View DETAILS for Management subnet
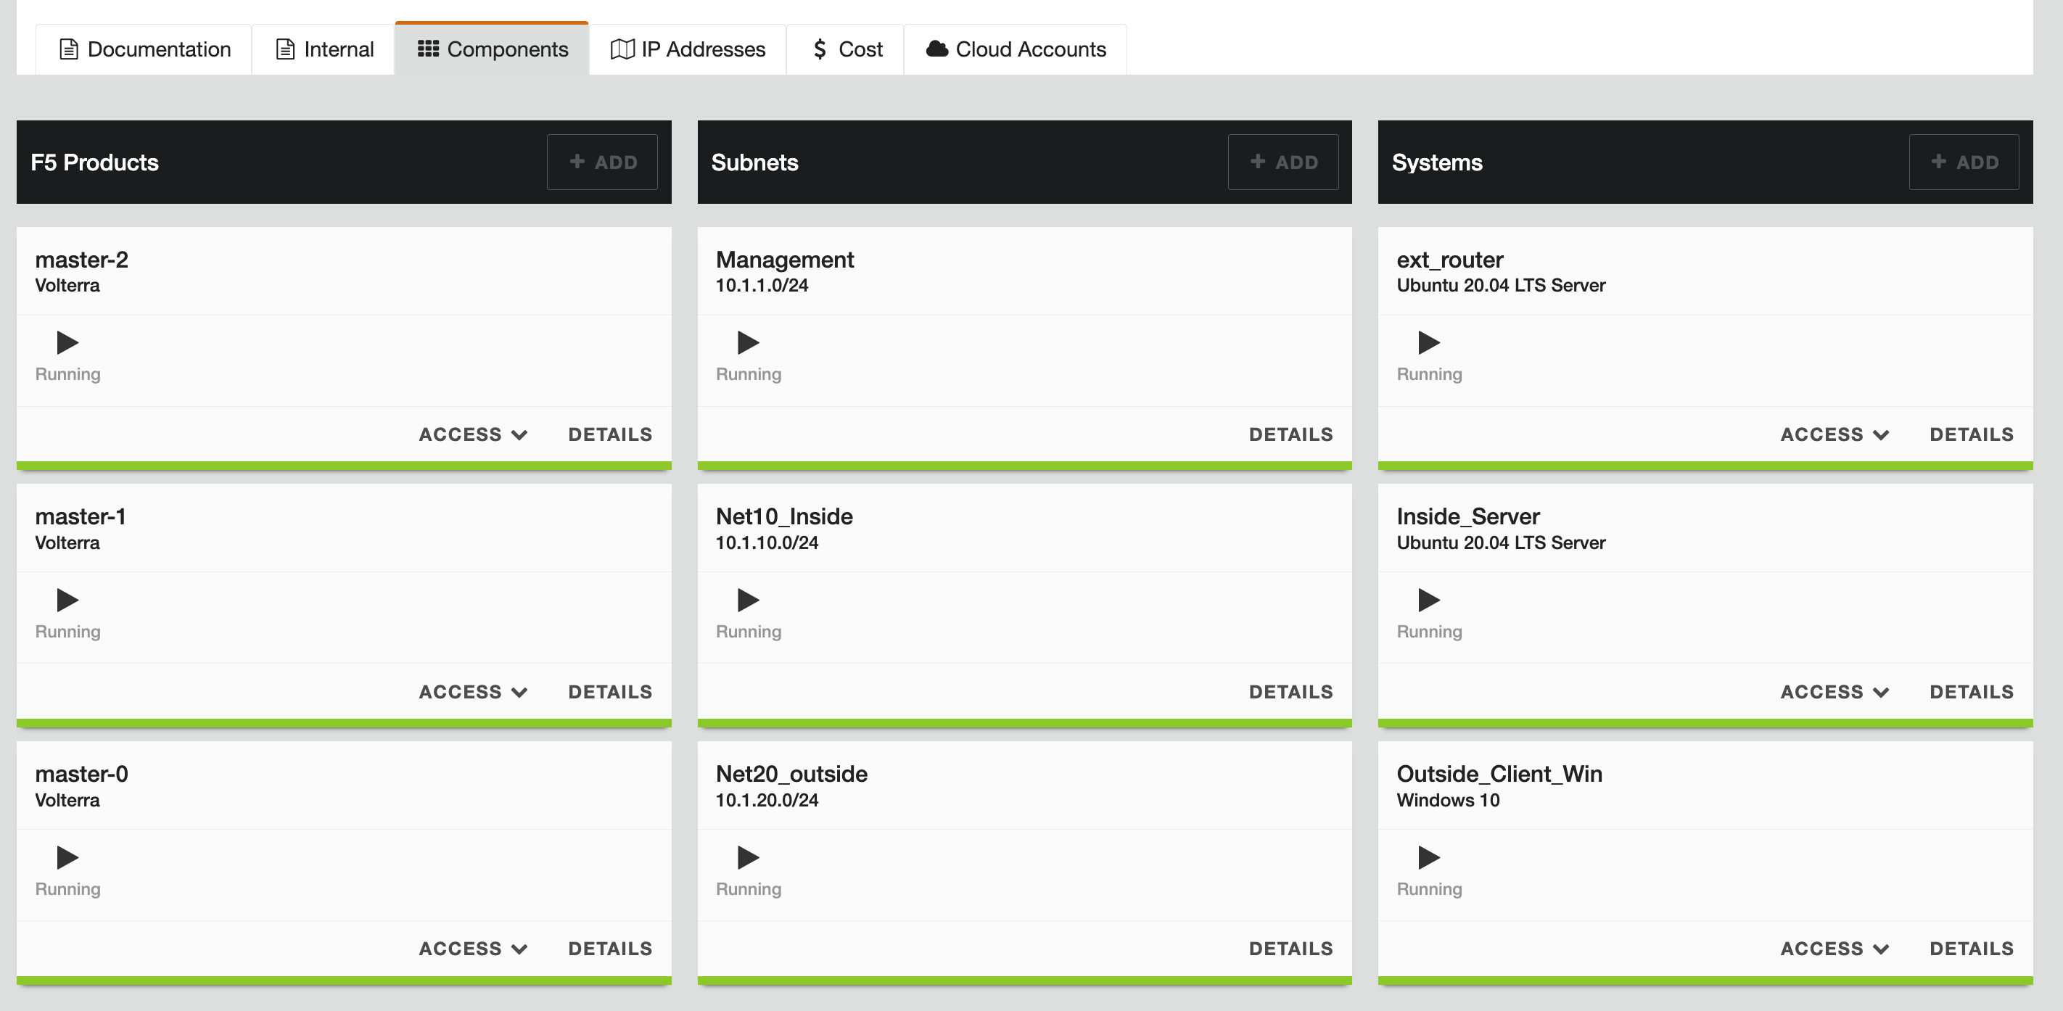This screenshot has width=2063, height=1011. click(1290, 434)
